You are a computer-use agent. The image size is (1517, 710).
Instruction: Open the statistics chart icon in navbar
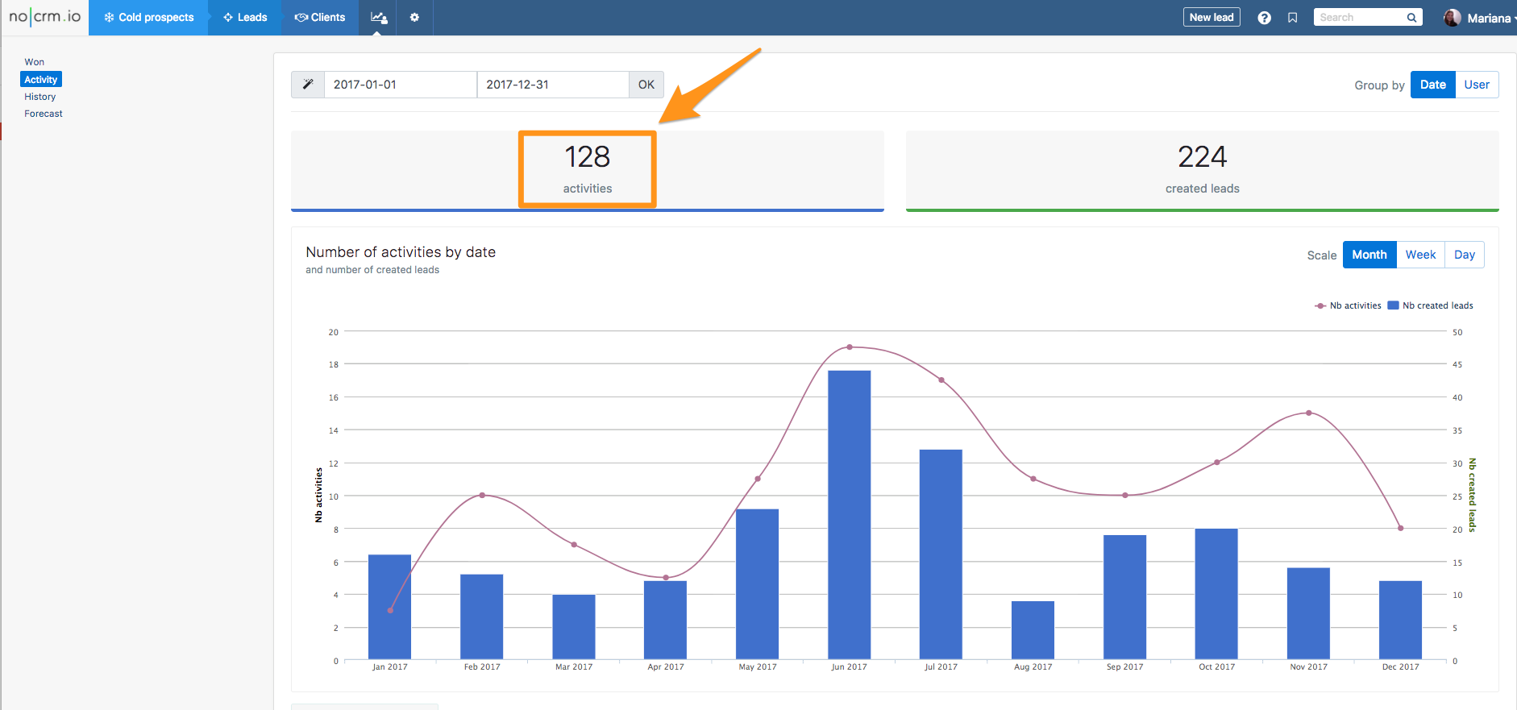[x=378, y=18]
